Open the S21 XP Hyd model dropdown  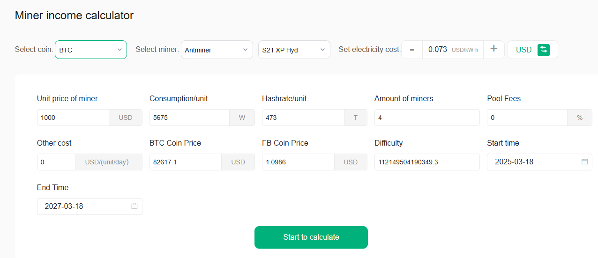294,50
